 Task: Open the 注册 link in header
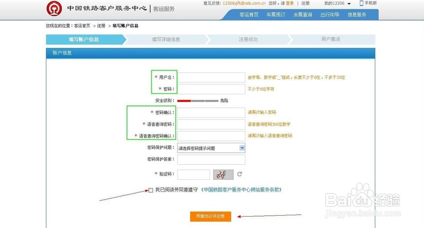coord(305,3)
